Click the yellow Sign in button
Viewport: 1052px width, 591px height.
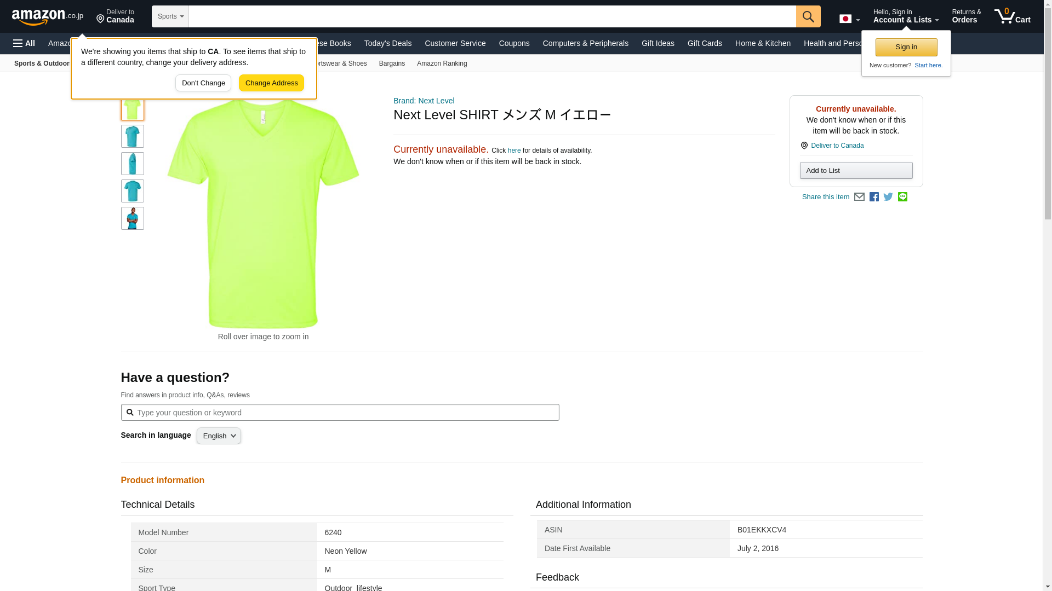pos(906,47)
